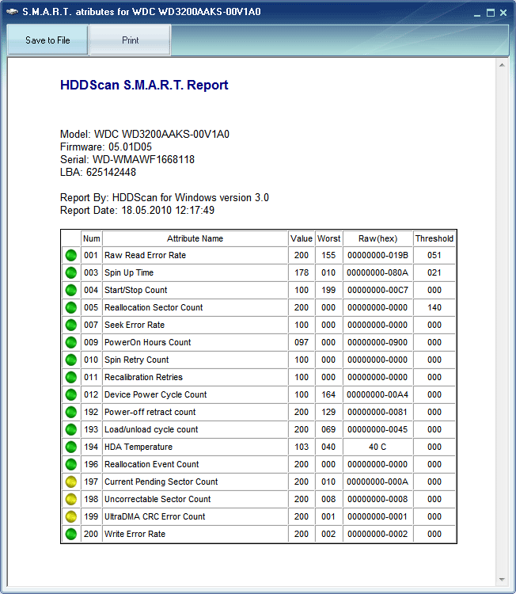The height and width of the screenshot is (594, 516).
Task: Maximize the S.M.A.R.T. attributes window
Action: (490, 13)
